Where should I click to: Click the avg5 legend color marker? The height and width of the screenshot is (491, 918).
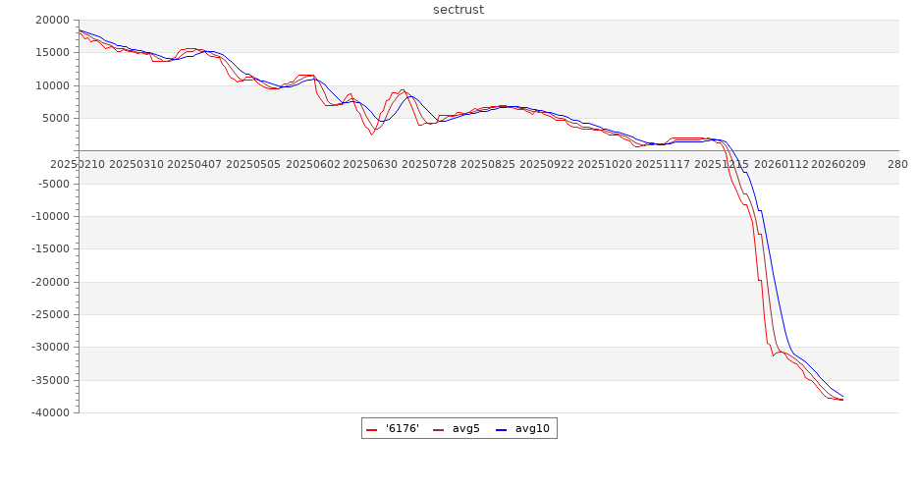coord(437,429)
